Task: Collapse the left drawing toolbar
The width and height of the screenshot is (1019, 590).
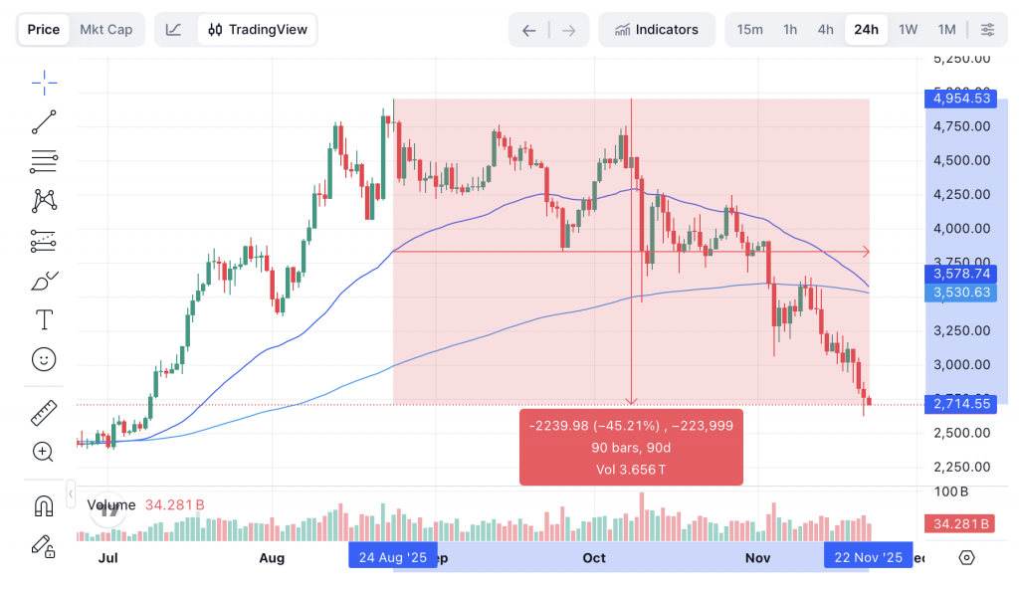Action: pos(71,492)
